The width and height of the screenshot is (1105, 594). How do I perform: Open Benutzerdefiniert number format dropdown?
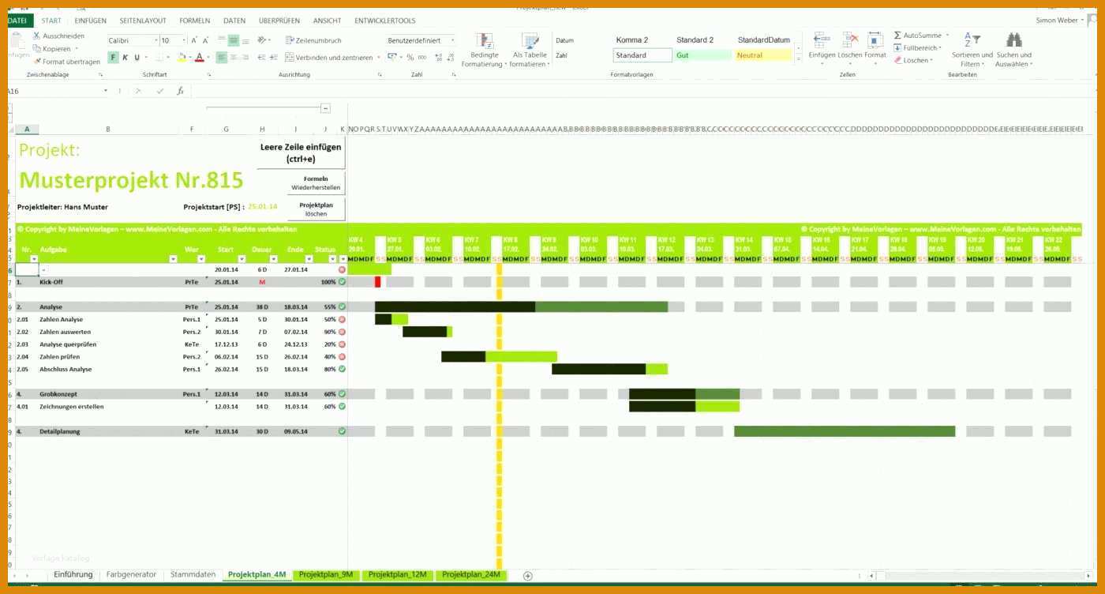[452, 40]
